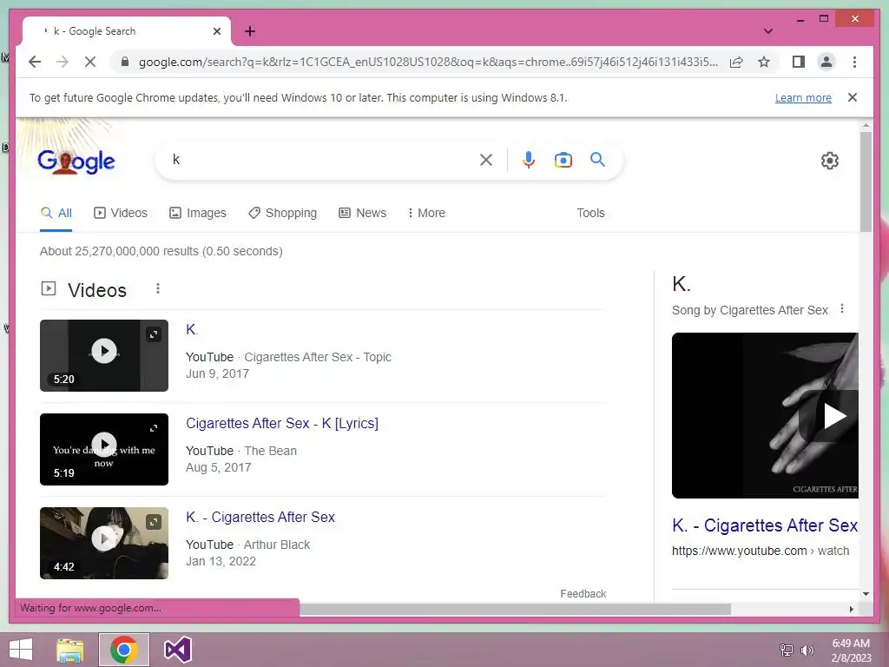Open a new tab with plus button
The height and width of the screenshot is (667, 889).
250,31
